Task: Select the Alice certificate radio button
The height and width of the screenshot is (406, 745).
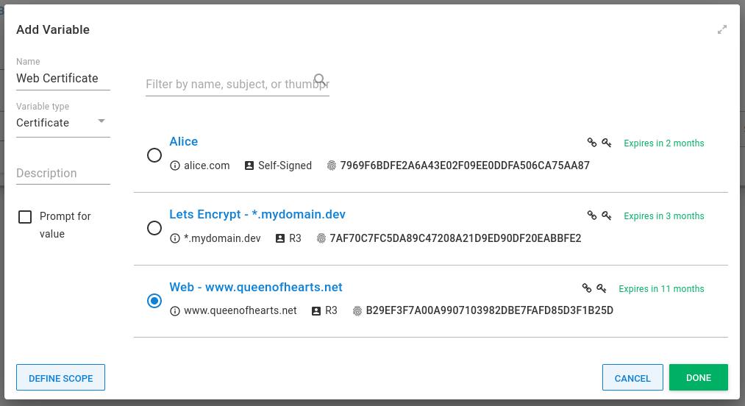Action: [154, 155]
